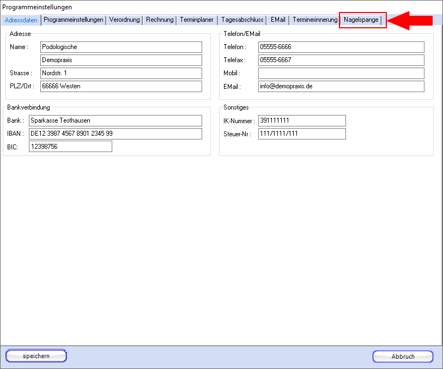Click the IK-Nummer input field
The image size is (443, 369).
click(x=302, y=120)
